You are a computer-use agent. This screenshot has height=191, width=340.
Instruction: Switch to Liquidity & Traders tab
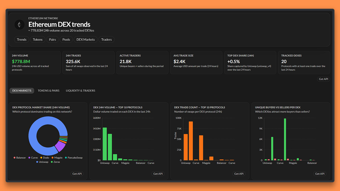click(x=80, y=91)
